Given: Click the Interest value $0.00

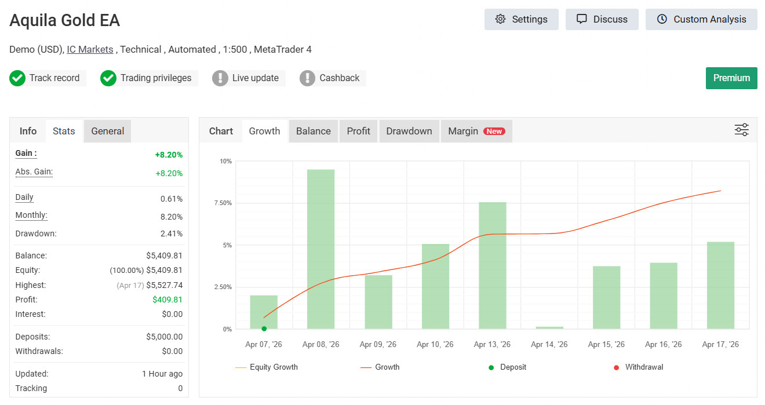Looking at the screenshot, I should tap(172, 314).
